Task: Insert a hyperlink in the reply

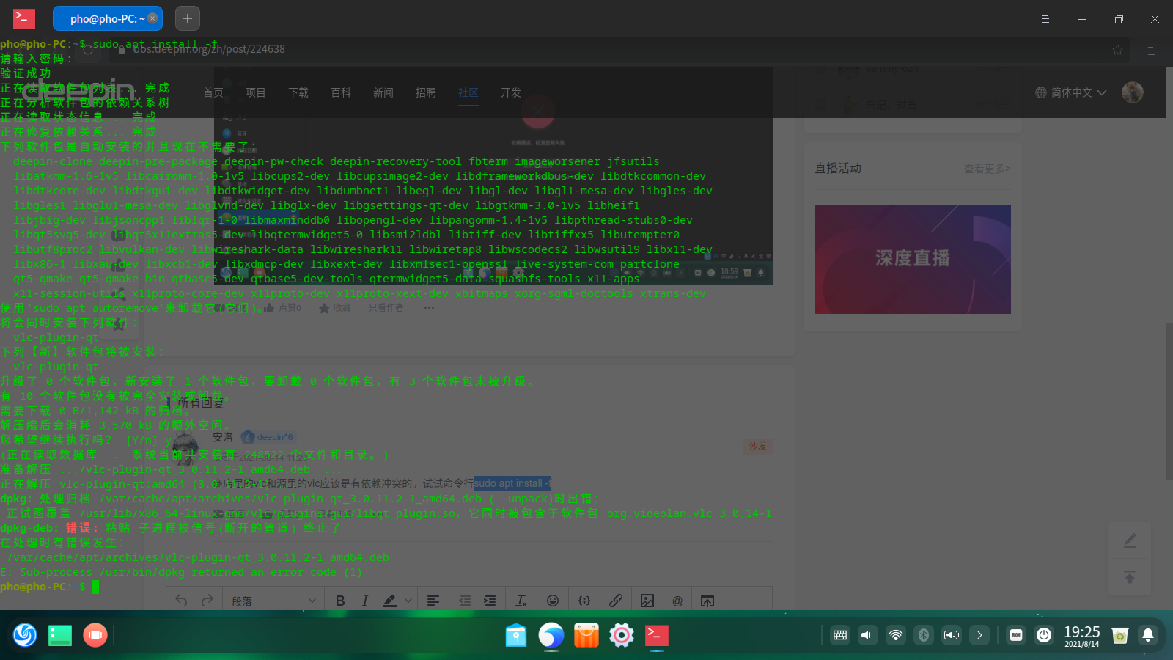Action: coord(616,601)
